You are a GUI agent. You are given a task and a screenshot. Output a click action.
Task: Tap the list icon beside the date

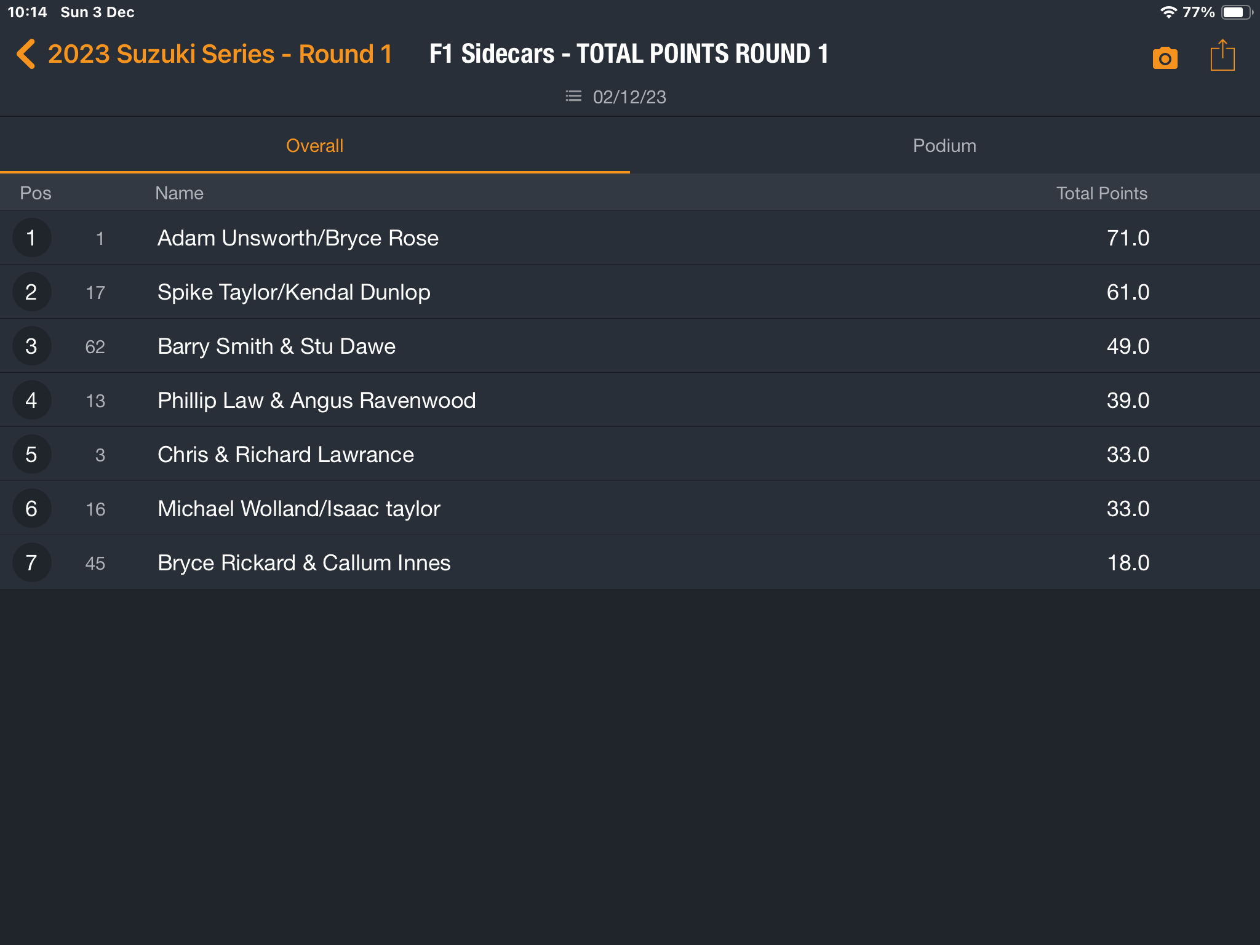pyautogui.click(x=573, y=97)
